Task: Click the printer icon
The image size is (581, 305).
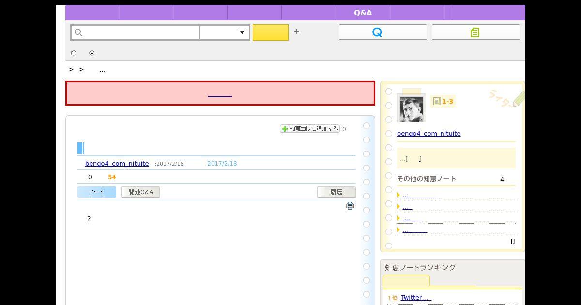Action: coord(350,206)
